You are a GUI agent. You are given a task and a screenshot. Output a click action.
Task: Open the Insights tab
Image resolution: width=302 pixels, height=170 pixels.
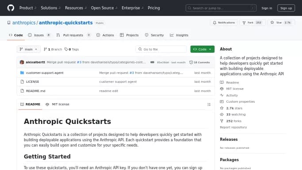[x=179, y=35]
